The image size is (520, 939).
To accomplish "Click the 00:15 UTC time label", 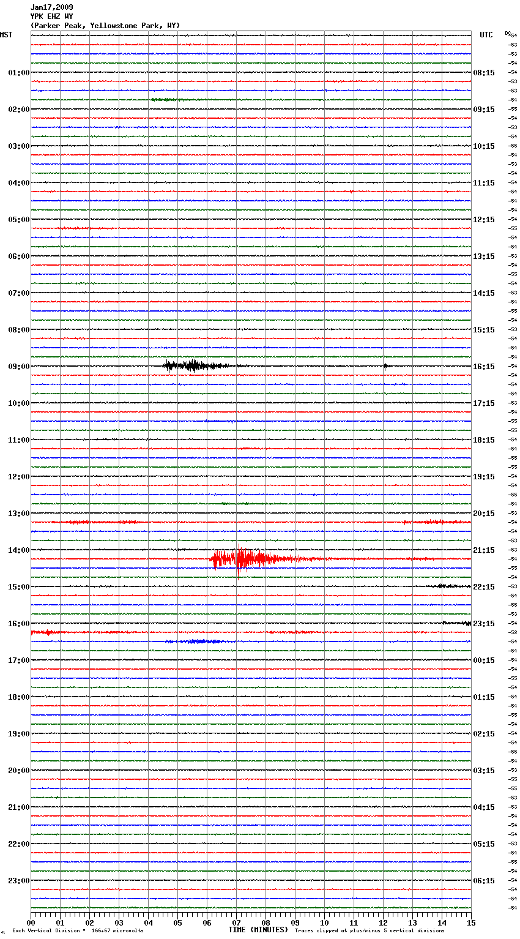I will (484, 660).
